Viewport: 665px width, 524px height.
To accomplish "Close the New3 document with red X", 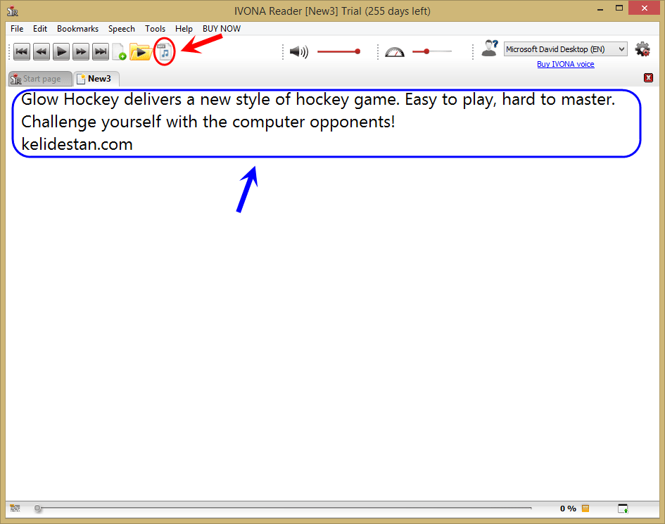I will click(648, 77).
